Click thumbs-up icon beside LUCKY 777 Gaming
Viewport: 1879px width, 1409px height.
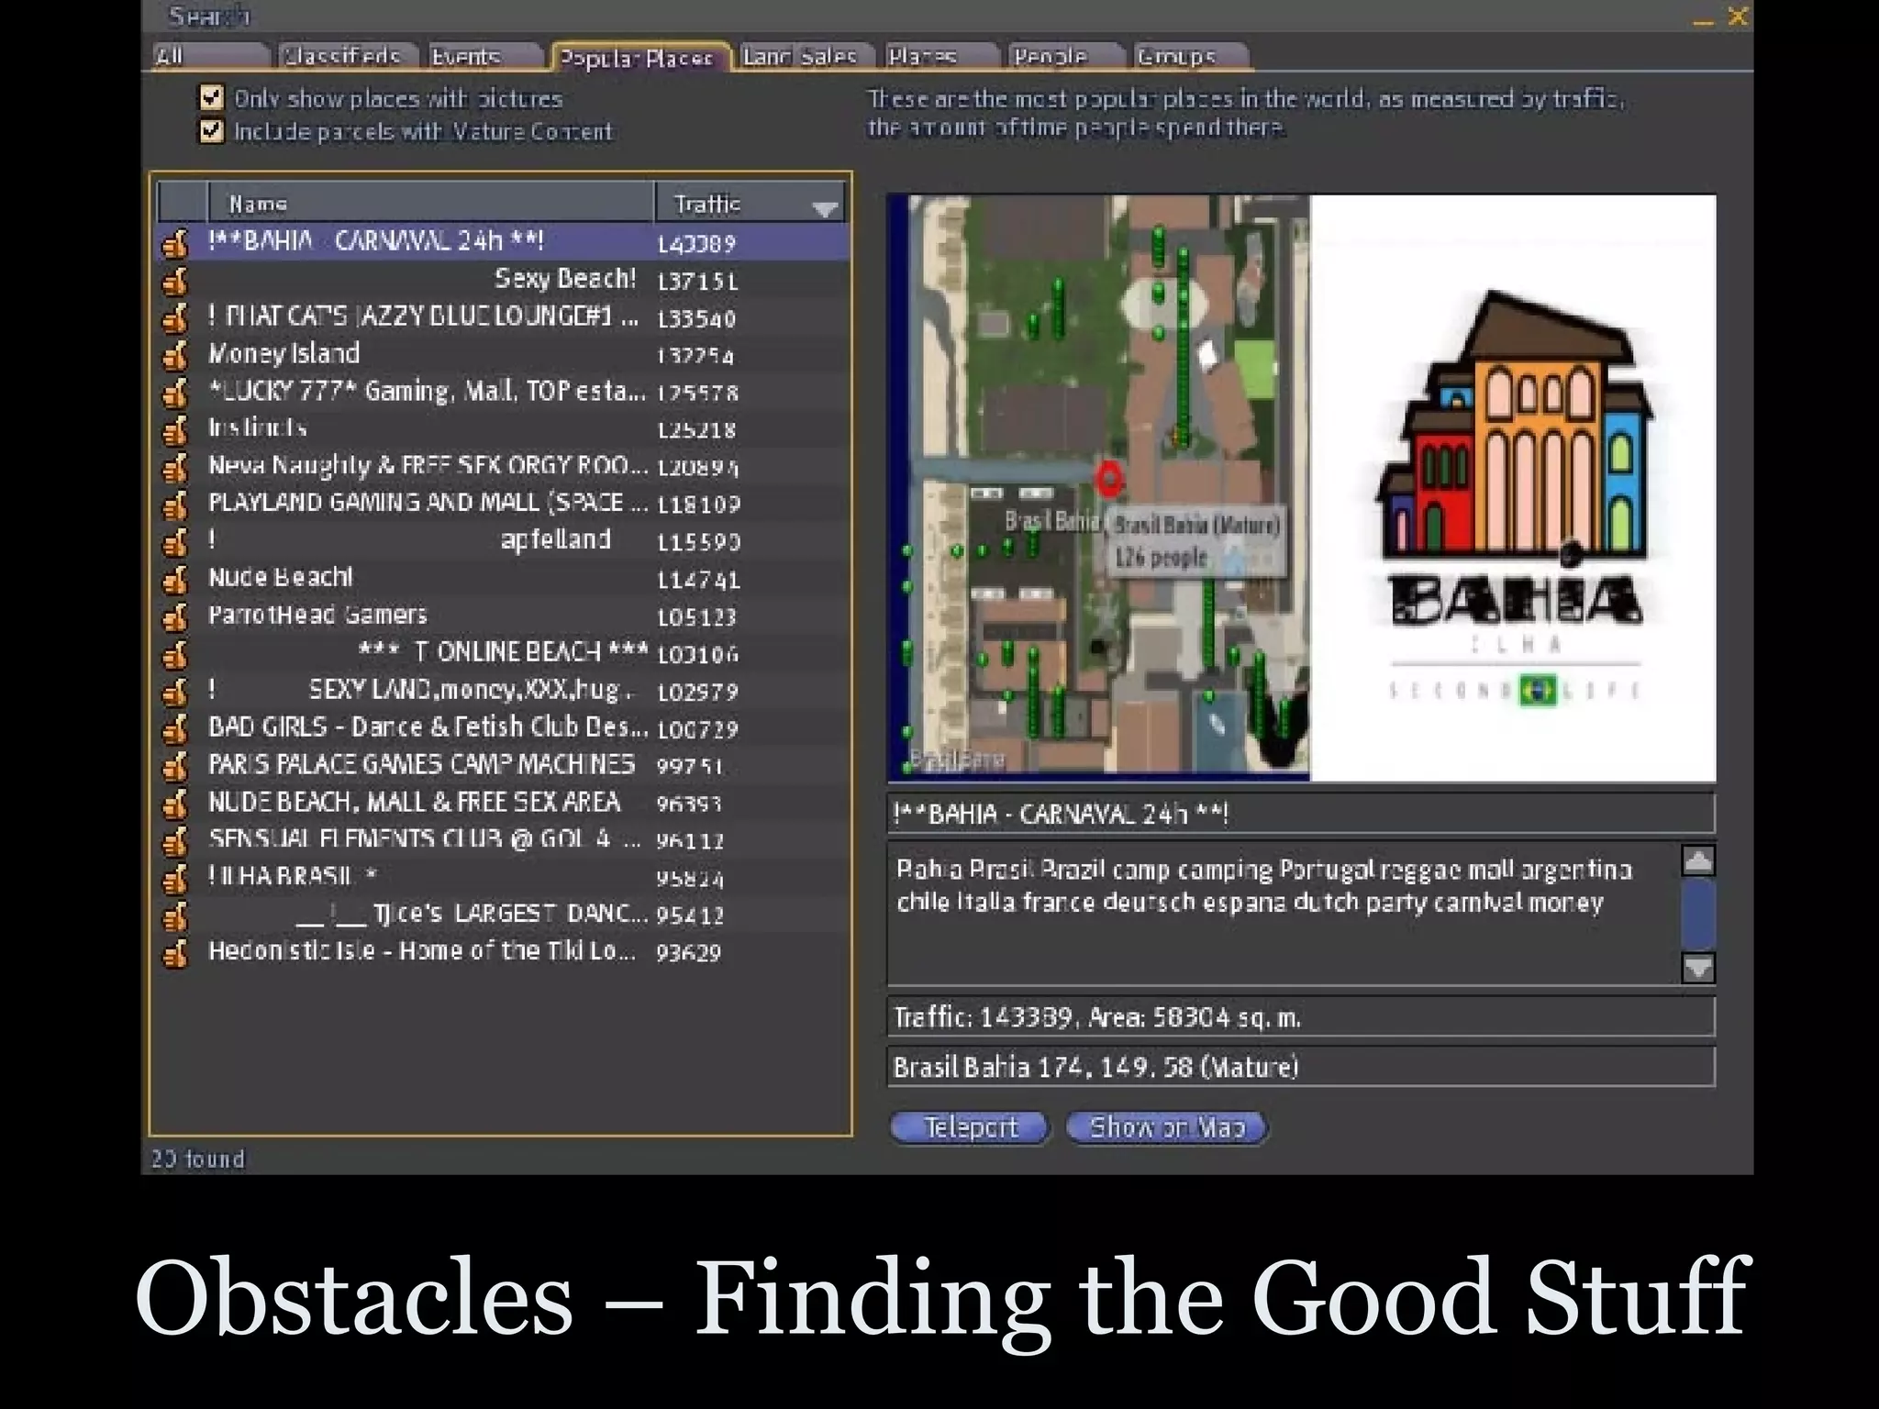click(175, 393)
